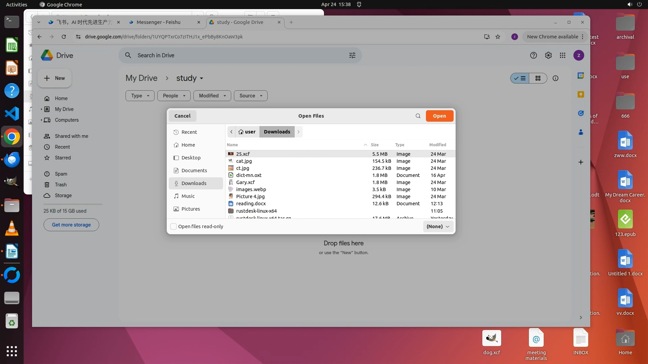Bookmark page with star icon
The image size is (648, 364).
[498, 37]
